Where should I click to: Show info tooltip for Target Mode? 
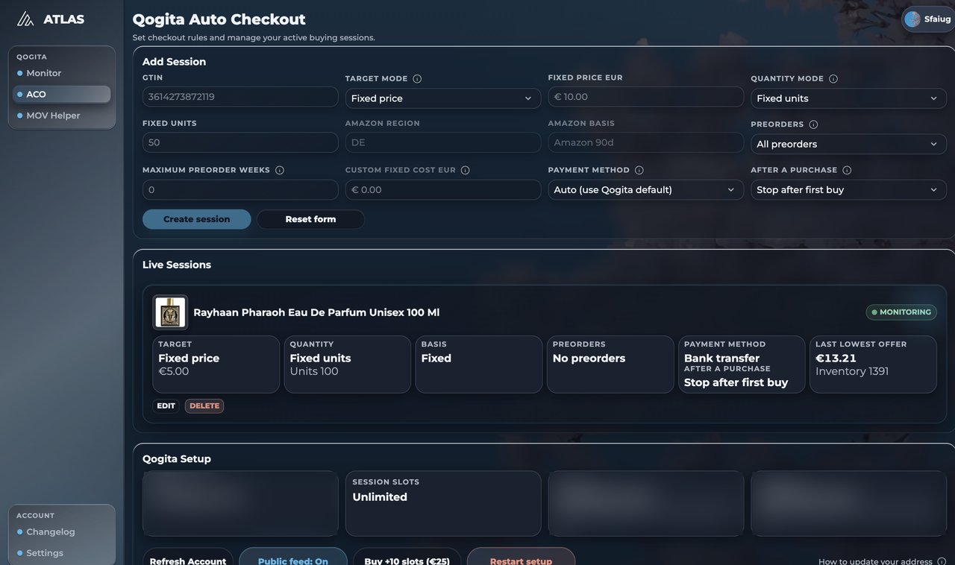(x=417, y=79)
